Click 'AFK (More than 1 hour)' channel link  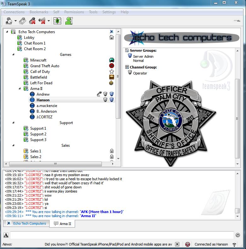102,212
